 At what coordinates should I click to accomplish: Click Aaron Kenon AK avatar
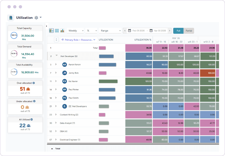tap(65, 65)
